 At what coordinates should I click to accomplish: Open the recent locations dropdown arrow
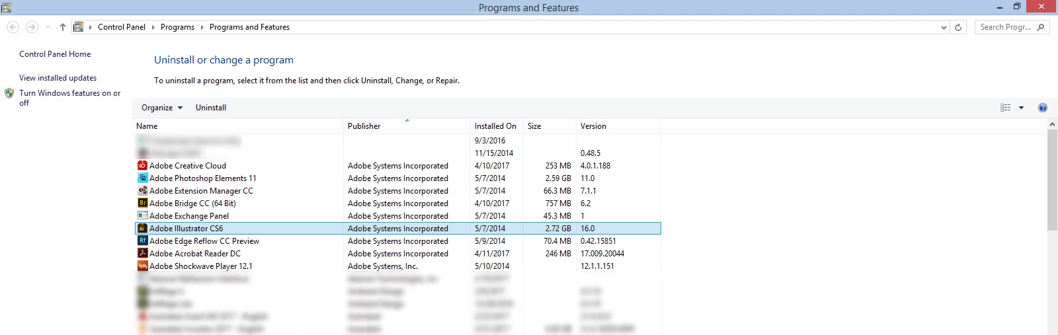click(48, 27)
